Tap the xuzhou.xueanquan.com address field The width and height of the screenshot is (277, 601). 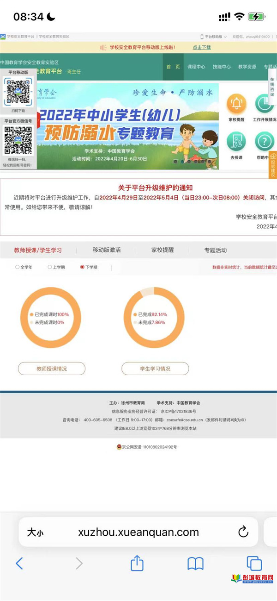138,532
